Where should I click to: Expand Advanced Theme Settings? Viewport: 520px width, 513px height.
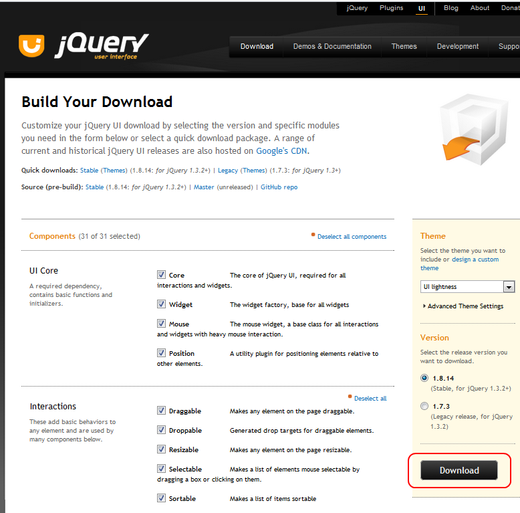[x=463, y=306]
